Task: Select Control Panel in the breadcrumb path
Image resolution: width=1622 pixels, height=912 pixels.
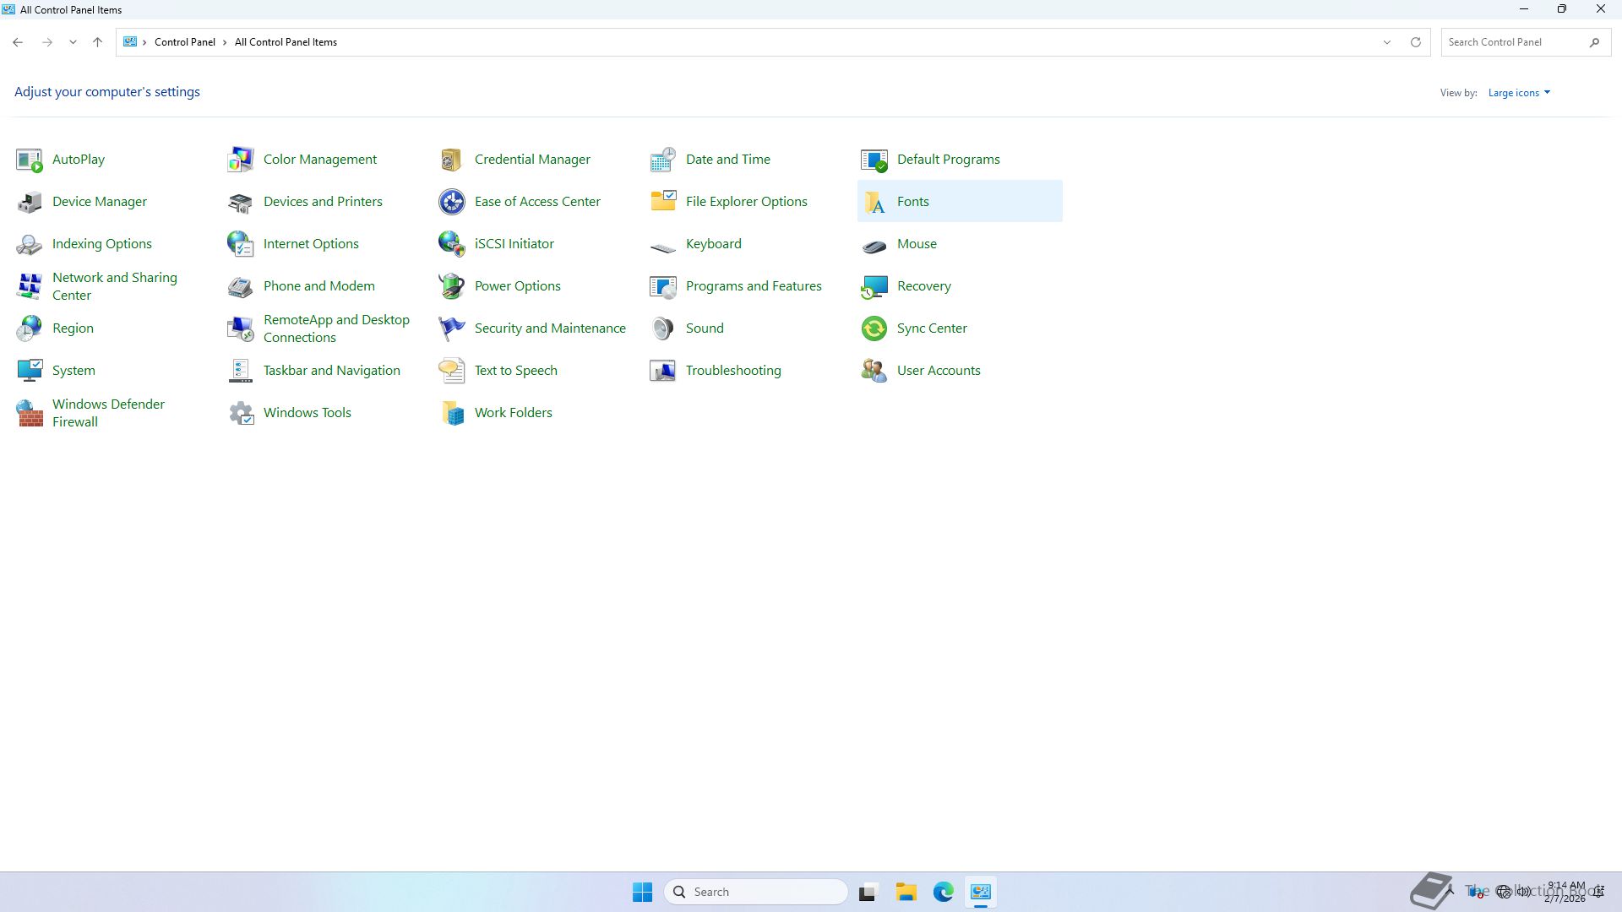Action: (184, 42)
